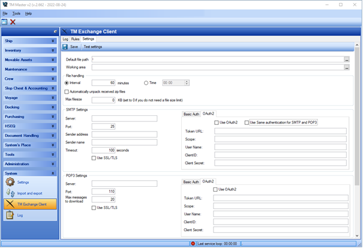Switch to POP3 Basic Auth tab

coord(191,182)
